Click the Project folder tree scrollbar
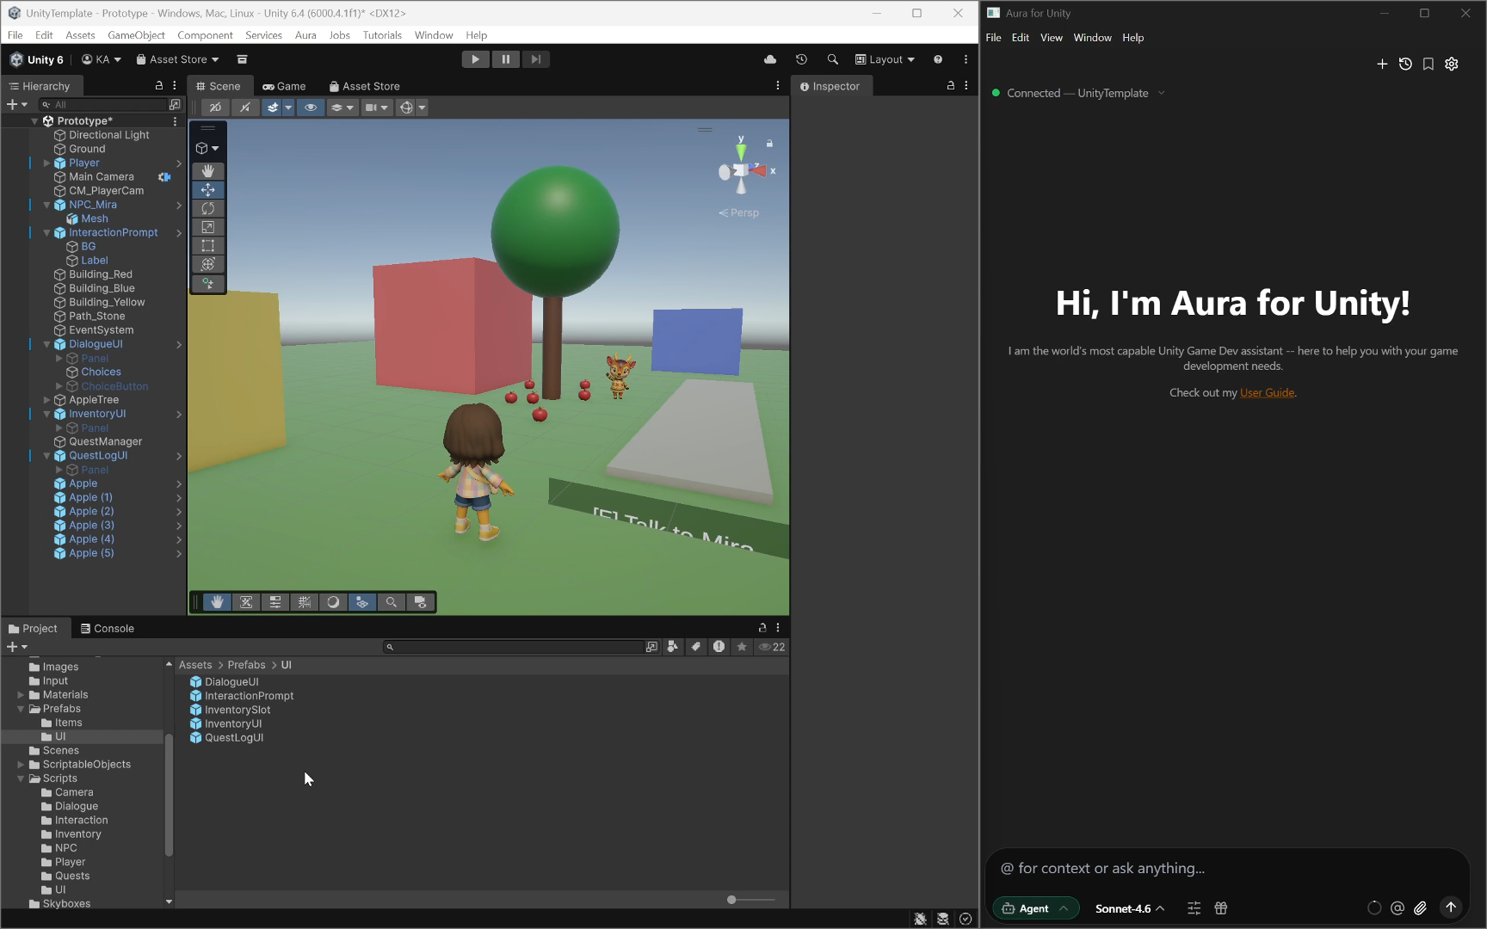Screen dimensions: 1487x929 click(169, 794)
